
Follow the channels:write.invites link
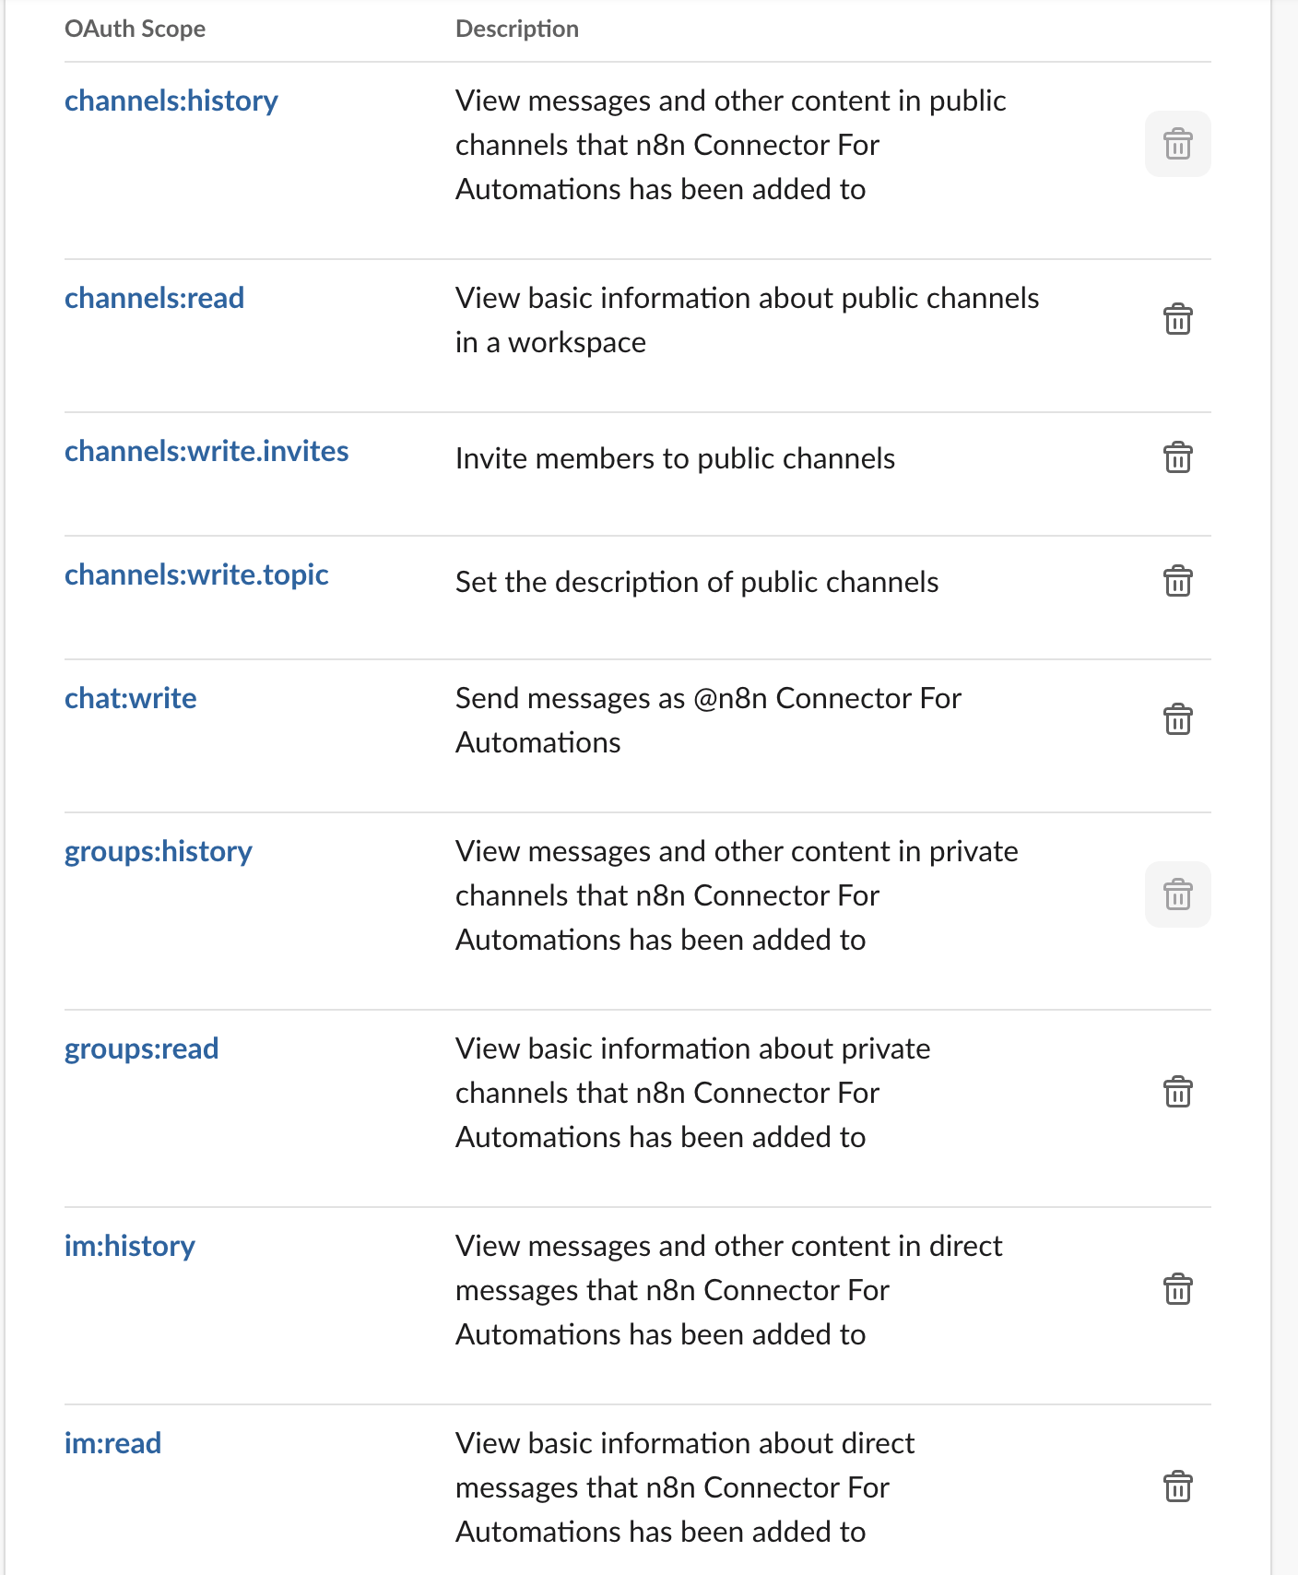click(206, 451)
